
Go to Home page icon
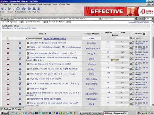coord(24,9)
